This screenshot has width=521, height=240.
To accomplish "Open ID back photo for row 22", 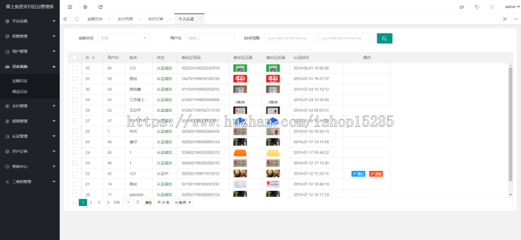I will 273,174.
